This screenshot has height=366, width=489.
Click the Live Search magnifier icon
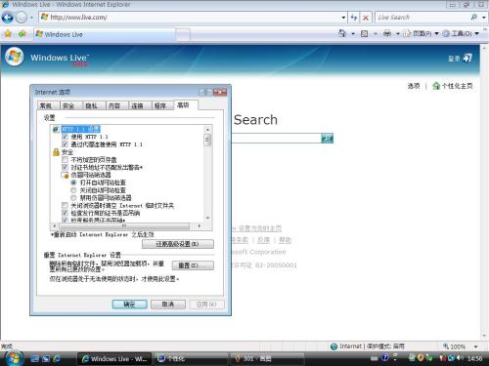click(x=473, y=18)
